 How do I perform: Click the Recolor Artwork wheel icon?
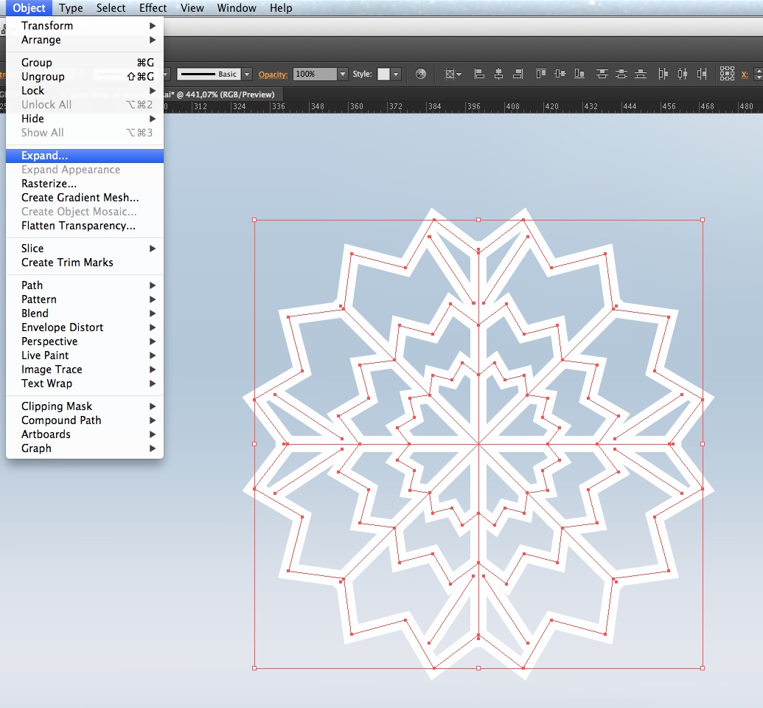tap(421, 74)
